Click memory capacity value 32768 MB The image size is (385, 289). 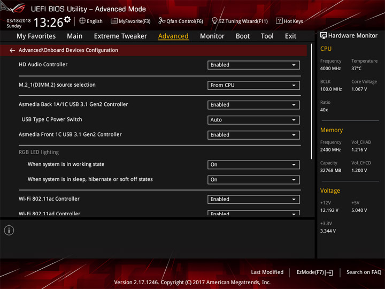[x=330, y=171]
